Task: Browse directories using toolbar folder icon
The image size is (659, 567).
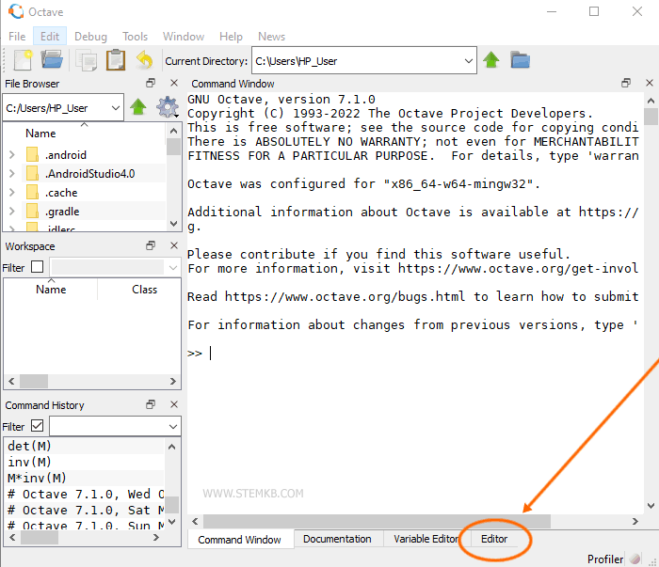Action: coord(520,60)
